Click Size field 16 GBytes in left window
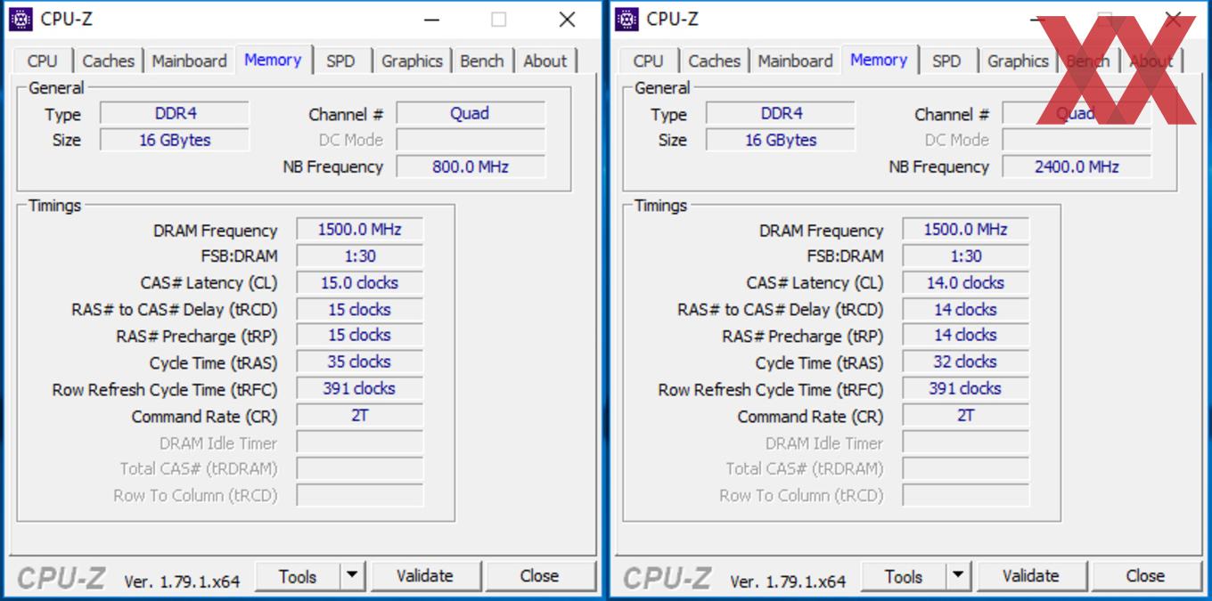Viewport: 1212px width, 601px height. (175, 140)
